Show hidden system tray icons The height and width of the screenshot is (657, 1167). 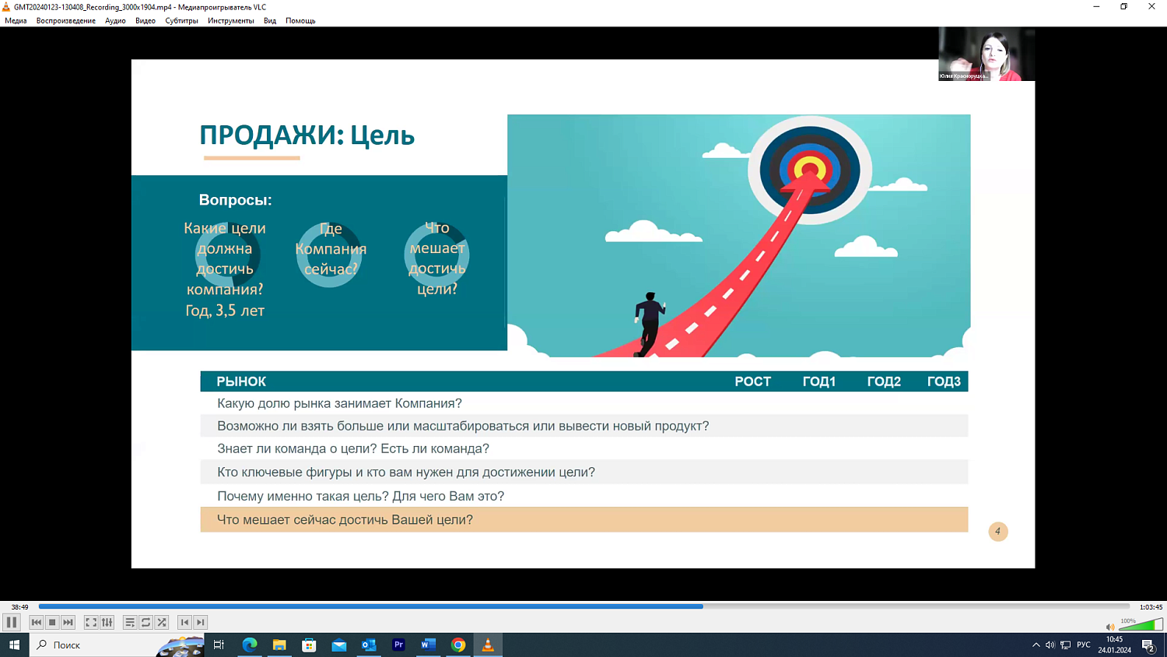1036,645
